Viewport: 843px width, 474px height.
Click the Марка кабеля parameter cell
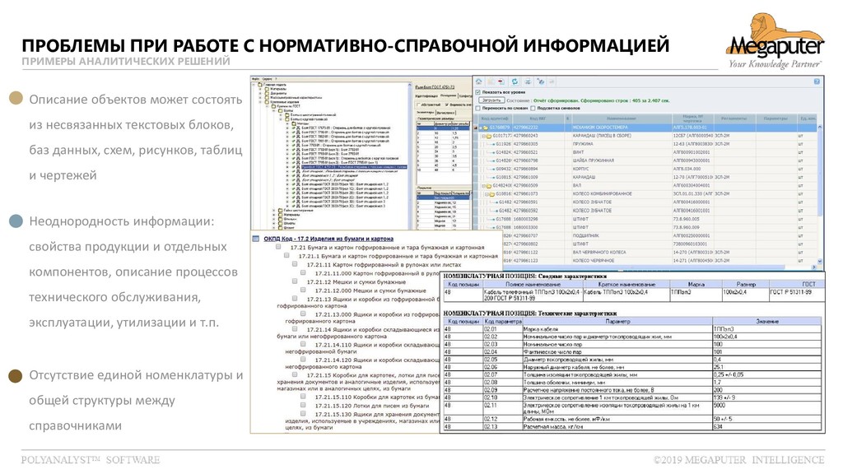coord(617,329)
